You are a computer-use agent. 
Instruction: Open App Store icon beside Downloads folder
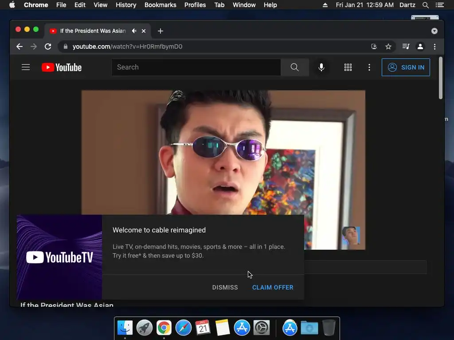pos(290,328)
